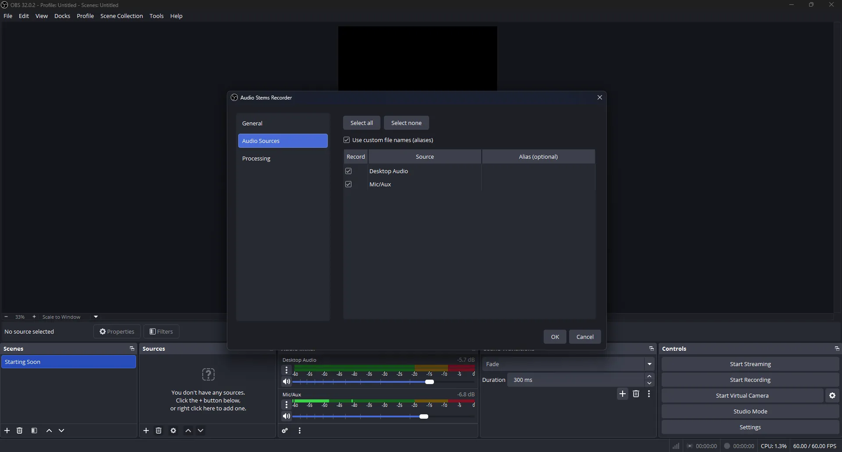Move source up with the up-arrow icon
This screenshot has height=452, width=842.
coord(188,431)
